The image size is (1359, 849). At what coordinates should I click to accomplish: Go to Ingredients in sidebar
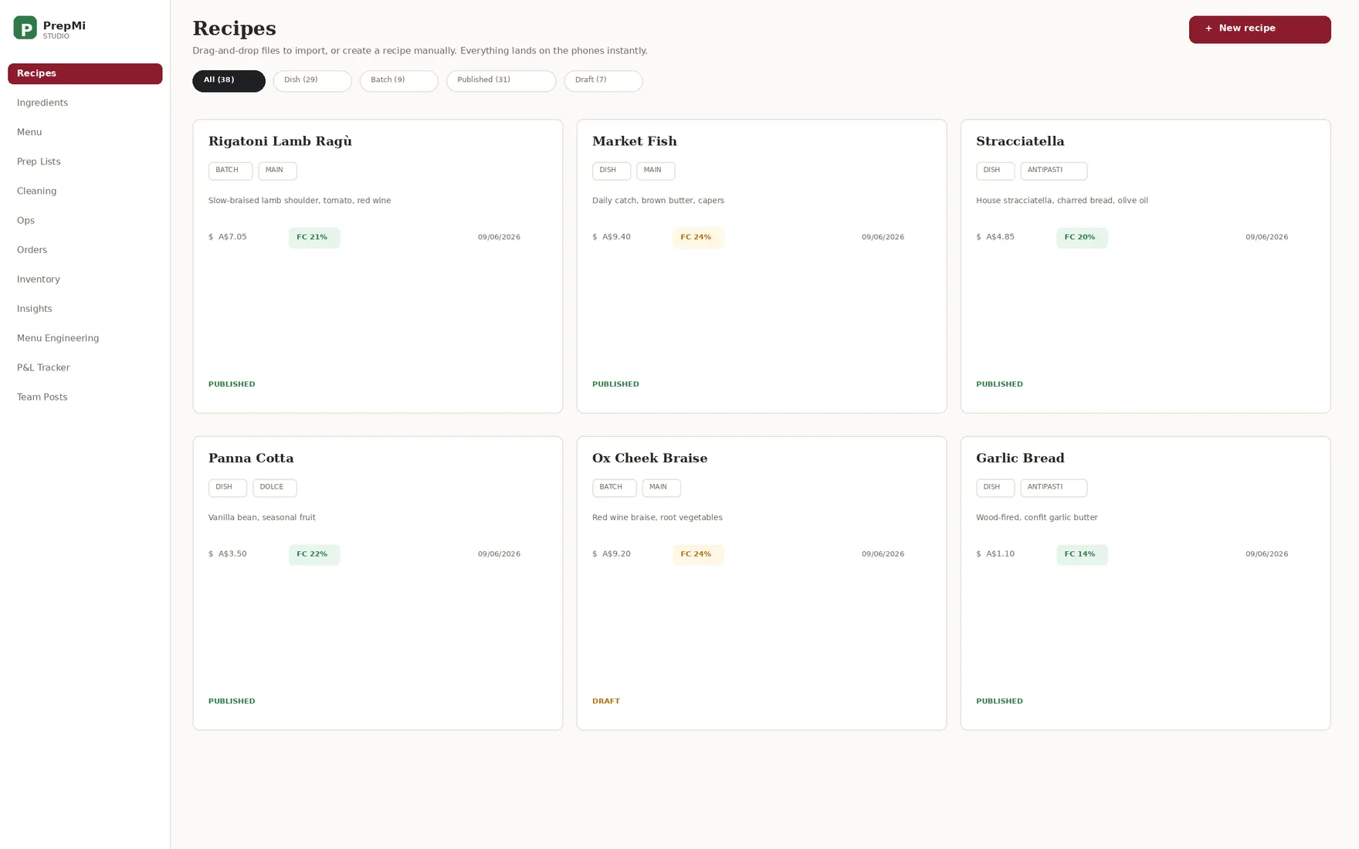point(85,103)
